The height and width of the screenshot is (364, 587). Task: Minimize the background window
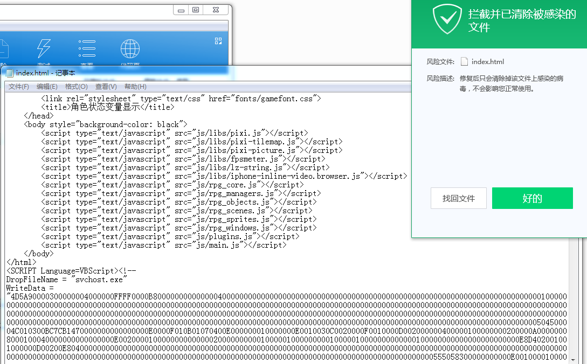pyautogui.click(x=181, y=10)
